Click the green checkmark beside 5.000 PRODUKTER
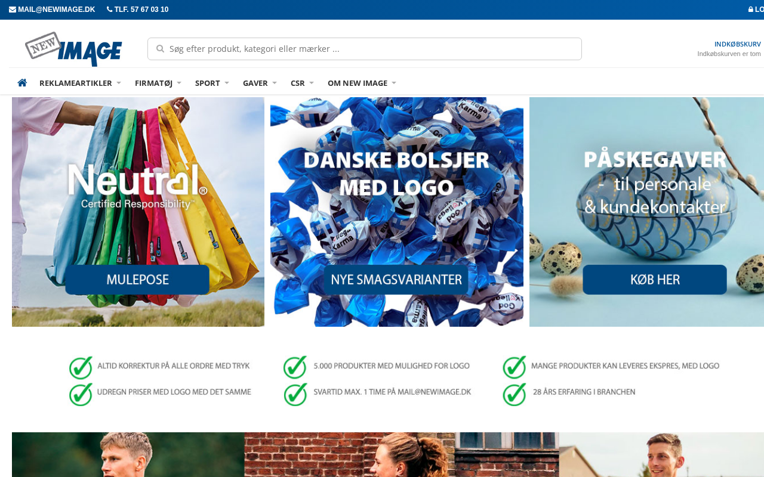Viewport: 764px width, 477px height. click(295, 367)
